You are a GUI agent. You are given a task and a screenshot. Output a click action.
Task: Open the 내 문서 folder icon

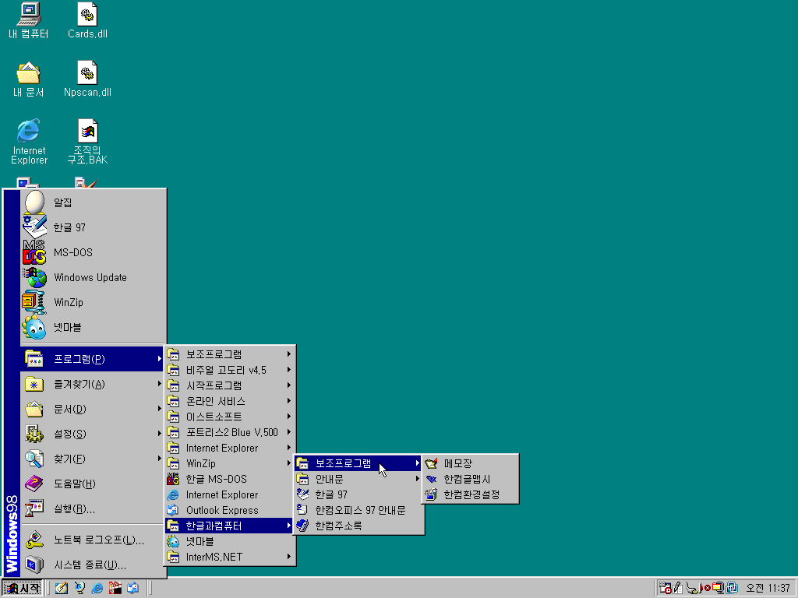[x=29, y=79]
